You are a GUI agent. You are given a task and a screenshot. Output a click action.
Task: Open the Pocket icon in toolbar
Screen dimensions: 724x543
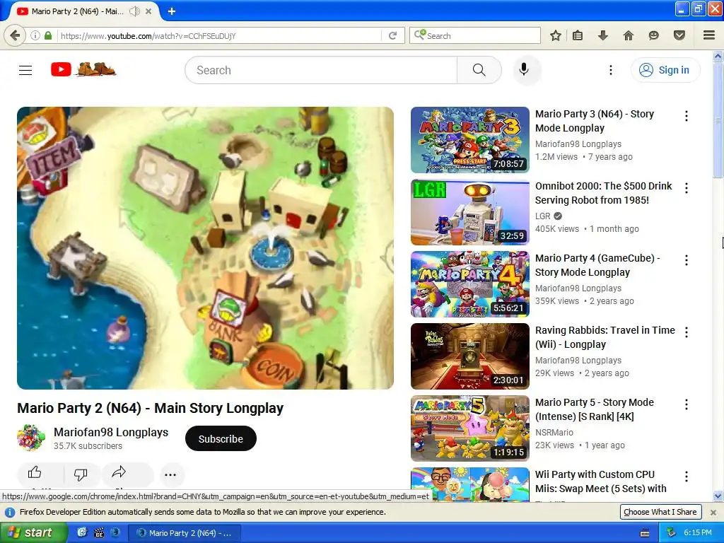679,35
